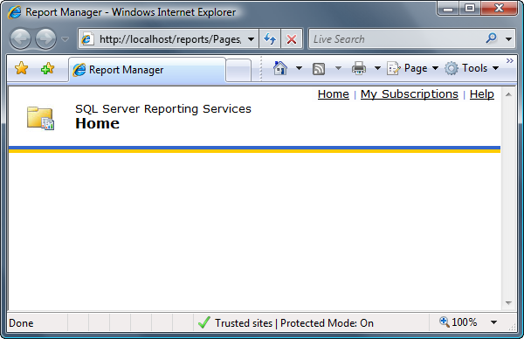Expand the Print options dropdown arrow
This screenshot has height=339, width=524.
click(x=377, y=68)
